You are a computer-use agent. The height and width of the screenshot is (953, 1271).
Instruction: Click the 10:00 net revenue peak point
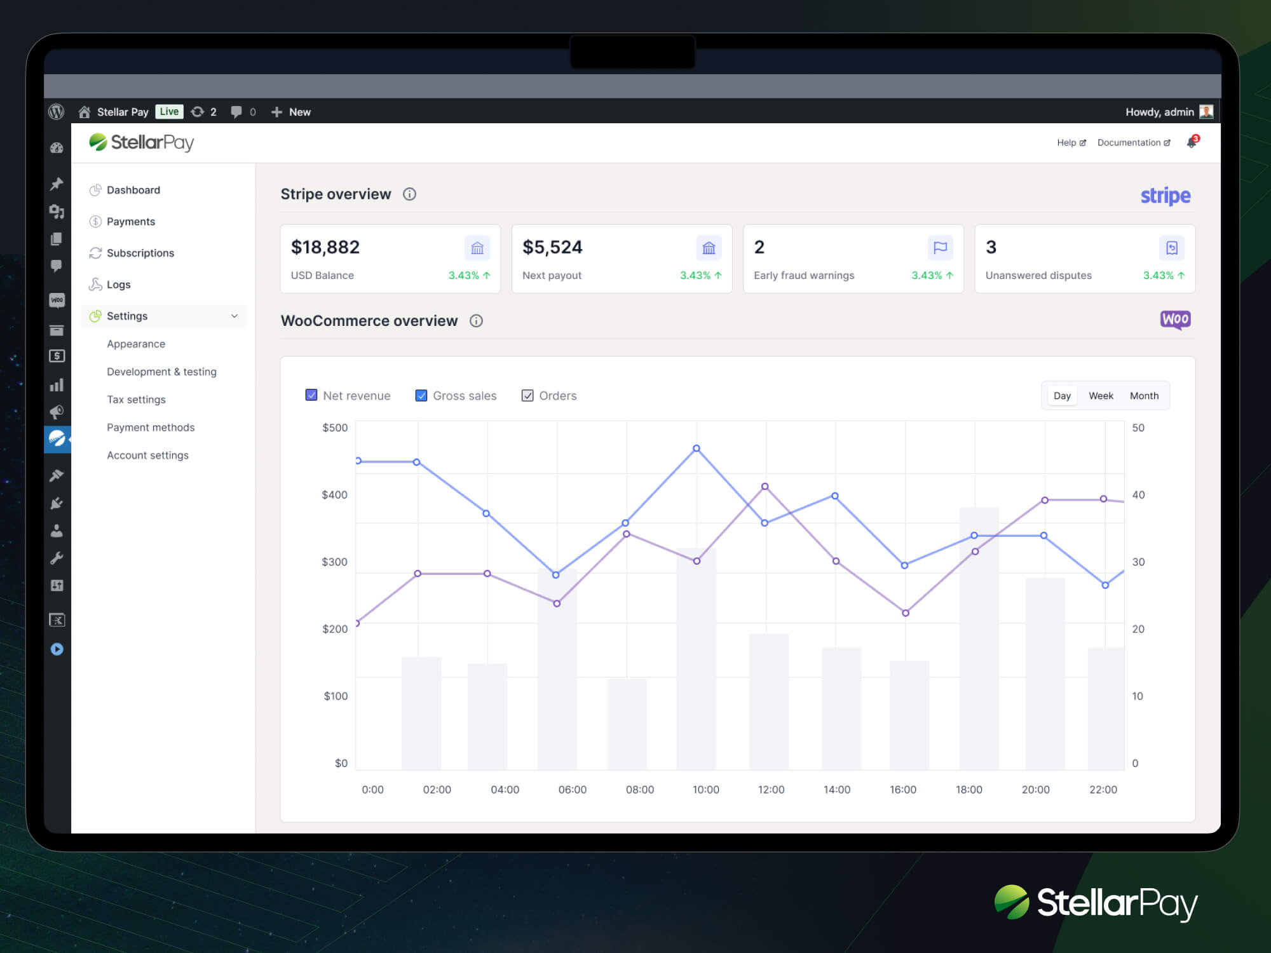(x=697, y=449)
